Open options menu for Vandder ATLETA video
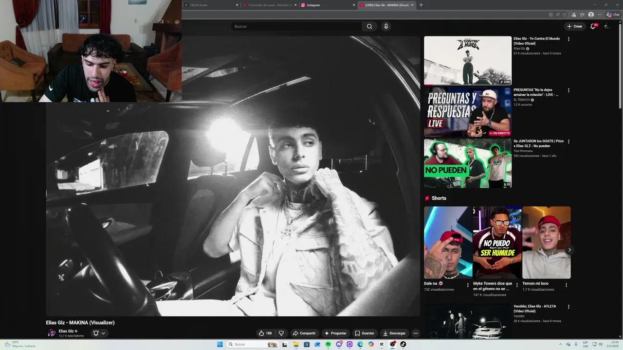The height and width of the screenshot is (350, 623). 568,307
